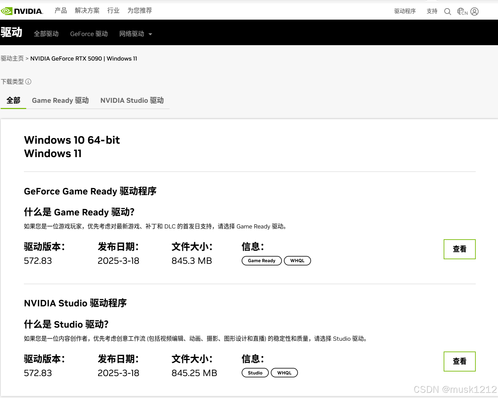This screenshot has height=398, width=498.
Task: Click the 845.3 MB file size
Action: pos(192,261)
